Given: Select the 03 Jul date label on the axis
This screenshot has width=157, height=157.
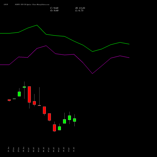Looking at the screenshot, I should [x=39, y=150].
